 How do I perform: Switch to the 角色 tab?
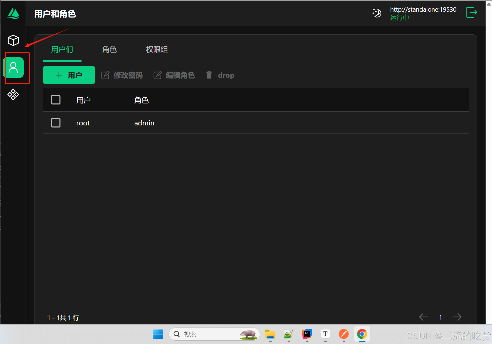coord(109,49)
